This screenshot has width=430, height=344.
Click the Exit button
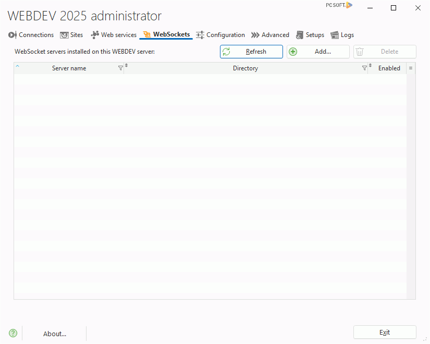(385, 332)
